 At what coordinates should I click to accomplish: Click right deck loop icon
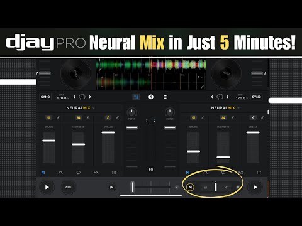(220, 97)
